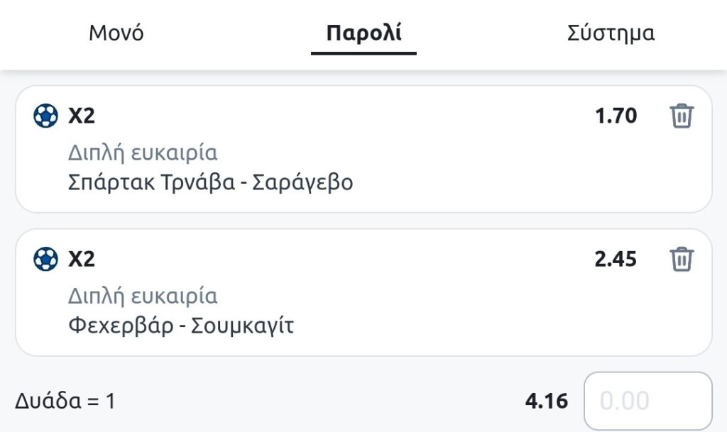Click the 4.16 combined odds value
Screen dimensions: 727x432
547,401
